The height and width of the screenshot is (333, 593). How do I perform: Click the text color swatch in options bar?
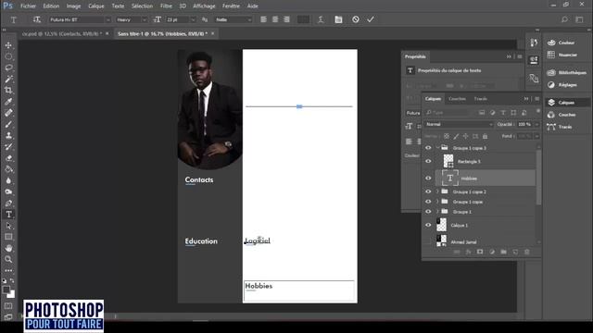[x=303, y=19]
